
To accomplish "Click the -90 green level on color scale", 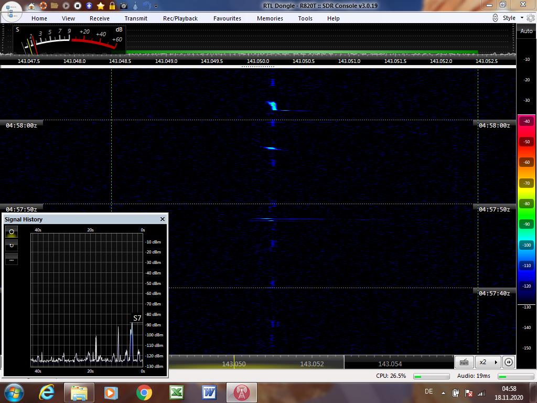I will coord(527,224).
